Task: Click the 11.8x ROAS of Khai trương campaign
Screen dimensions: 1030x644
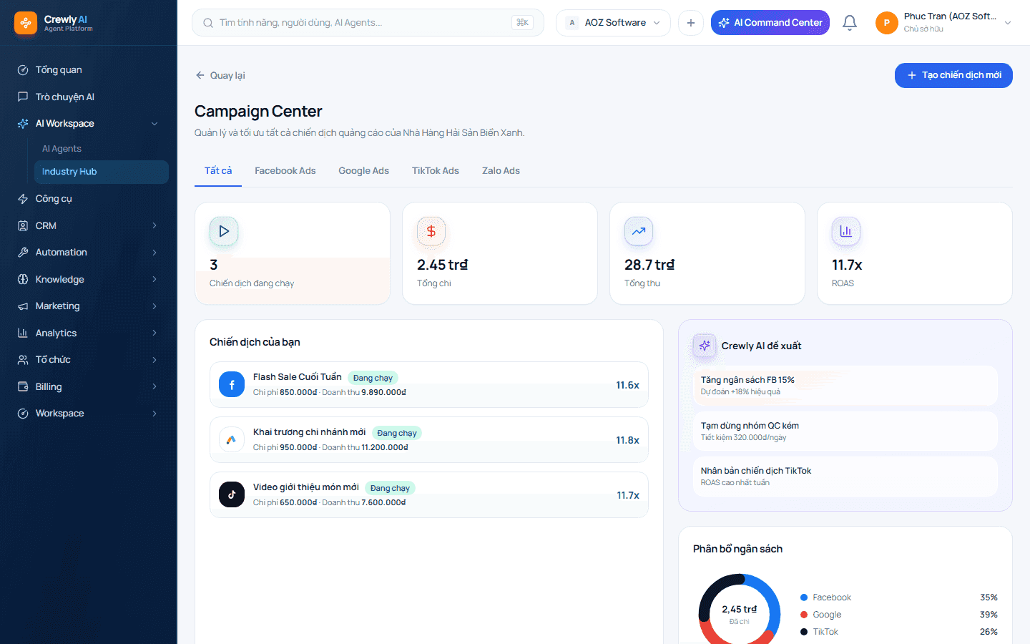Action: 628,440
